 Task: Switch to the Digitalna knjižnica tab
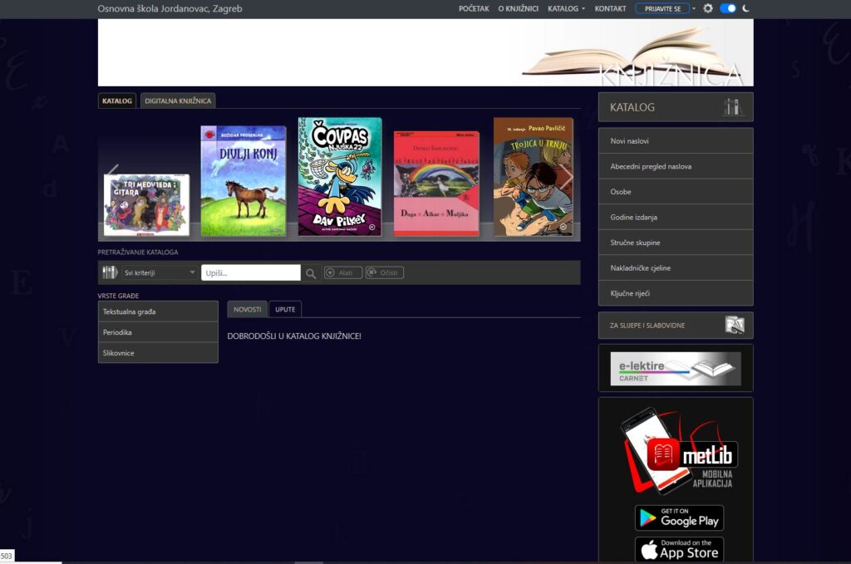click(x=178, y=101)
